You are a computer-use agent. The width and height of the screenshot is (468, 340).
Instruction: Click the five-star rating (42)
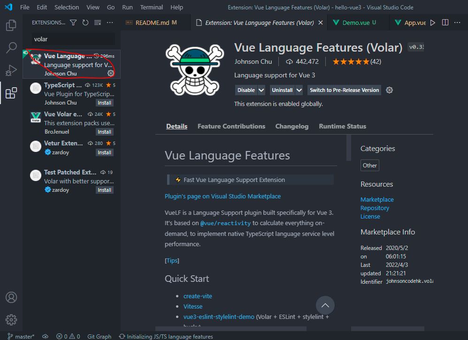(357, 62)
